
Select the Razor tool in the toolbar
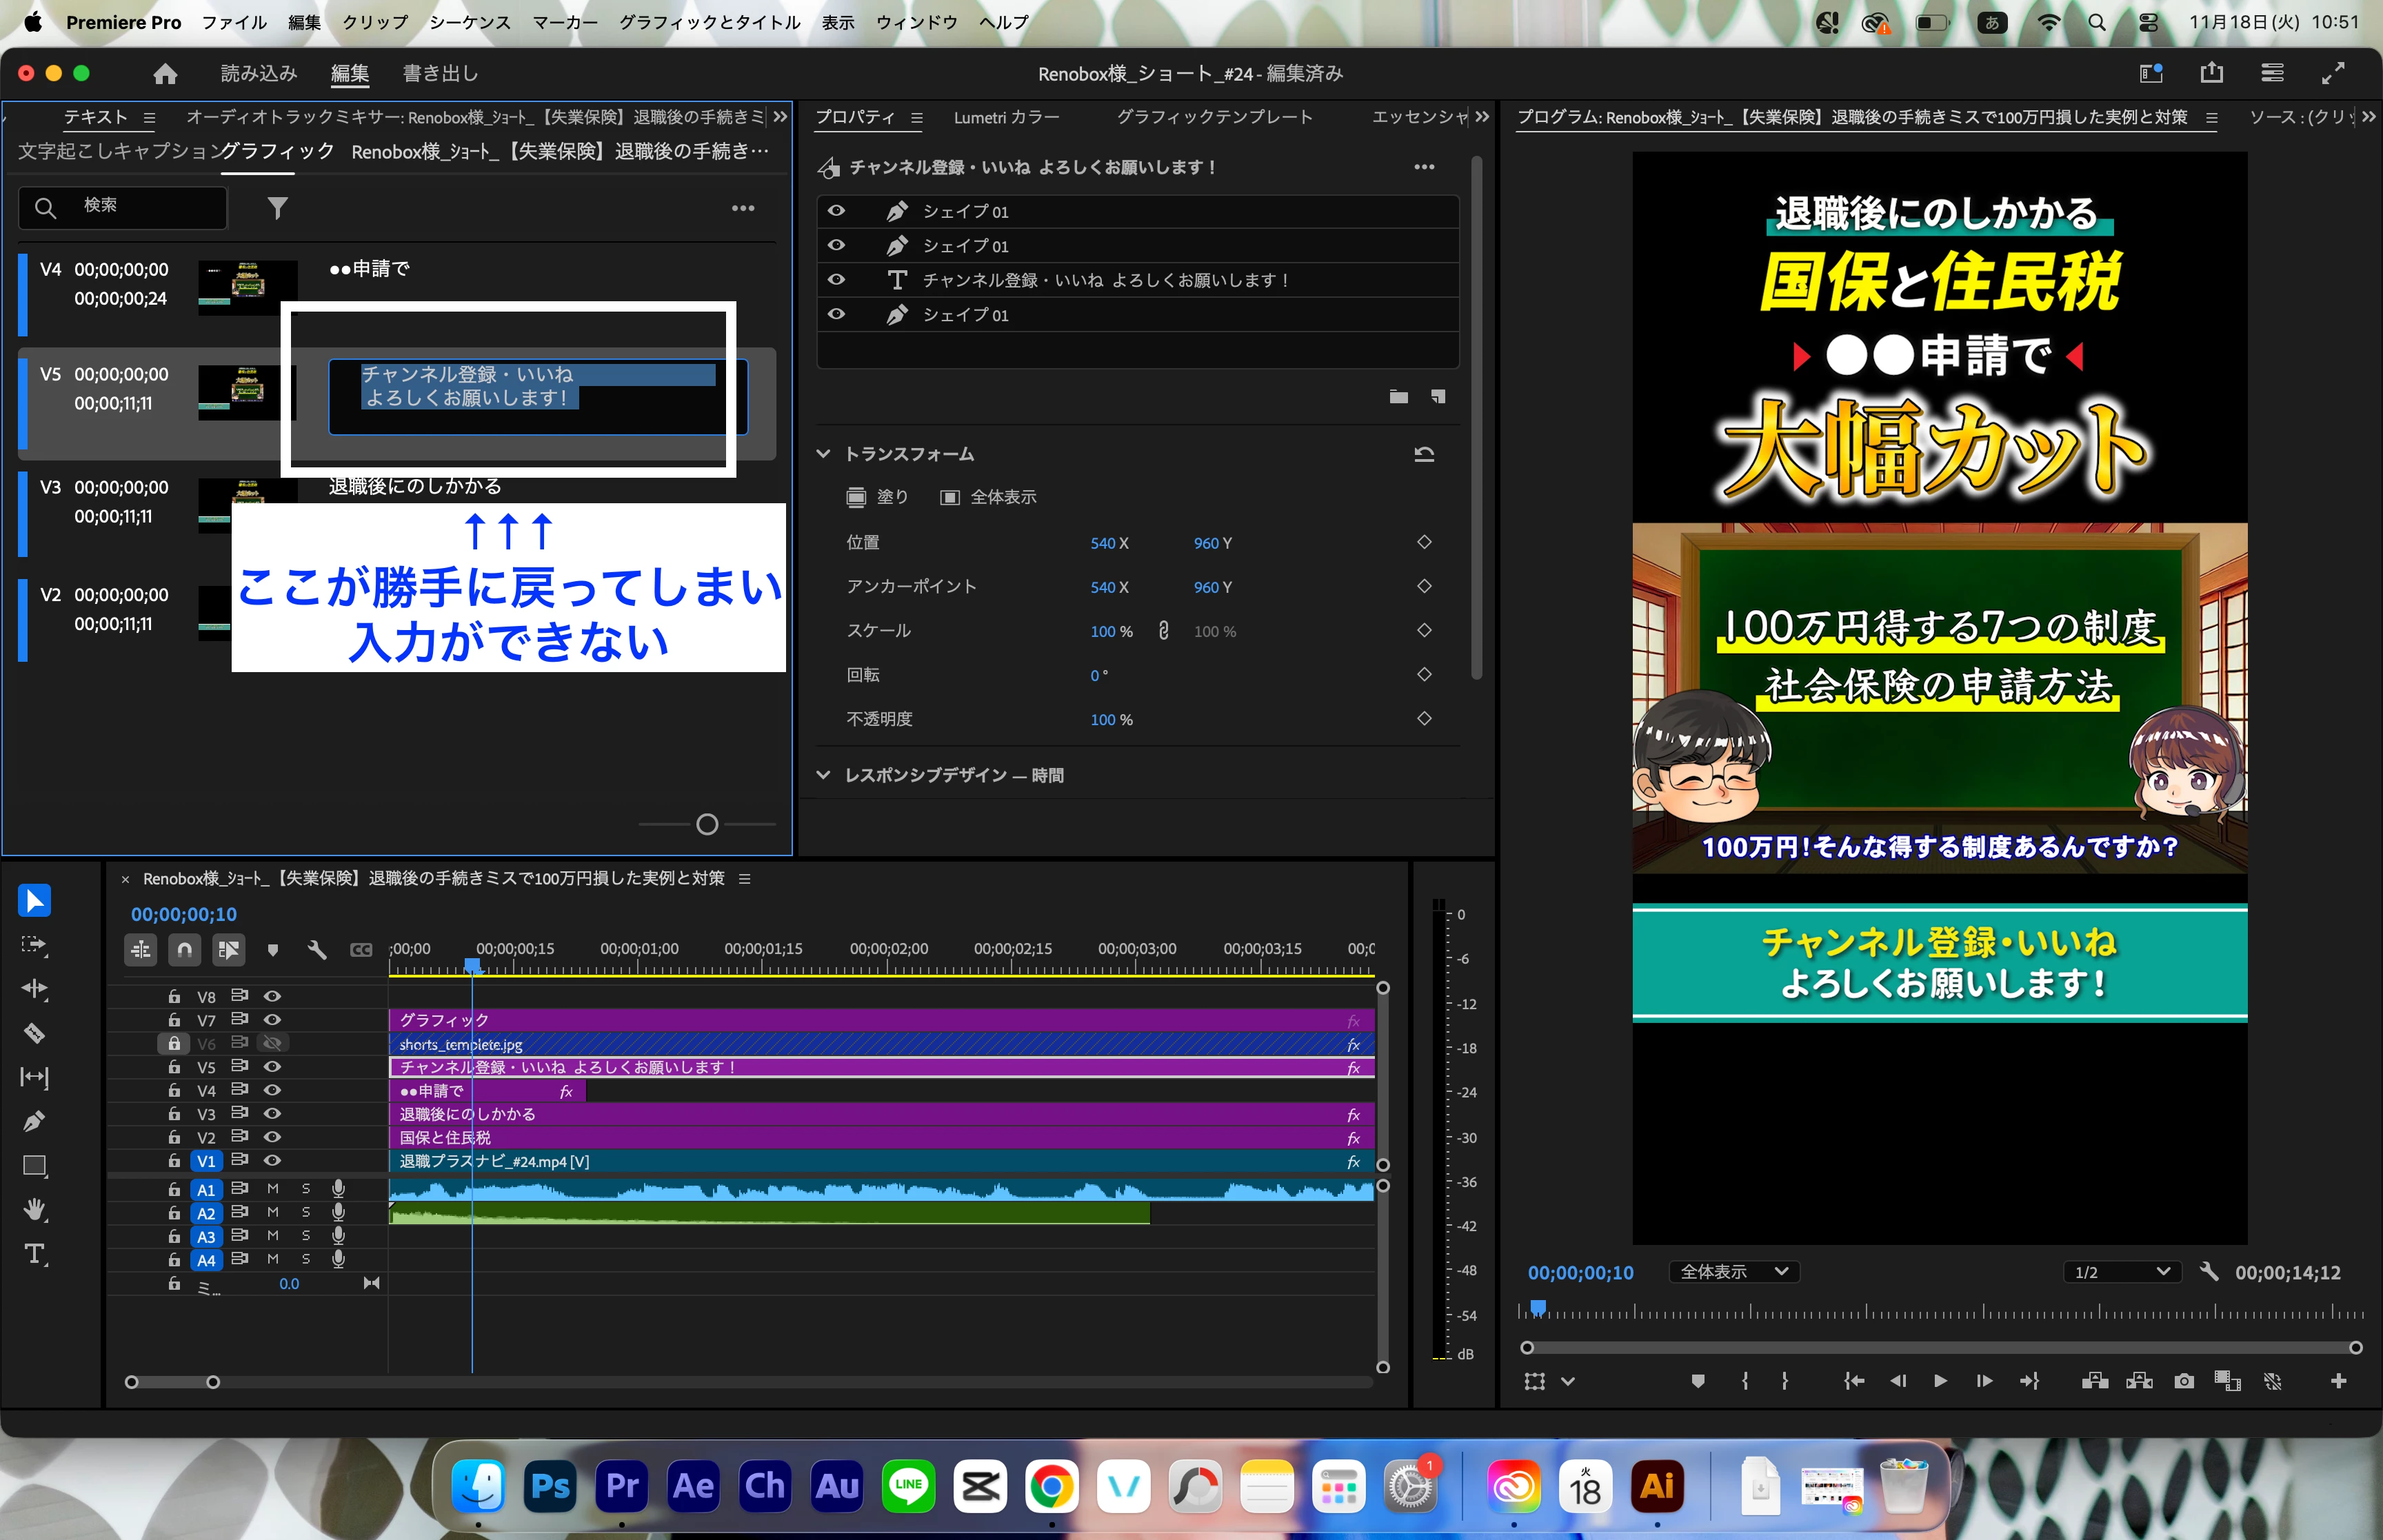[x=34, y=1033]
